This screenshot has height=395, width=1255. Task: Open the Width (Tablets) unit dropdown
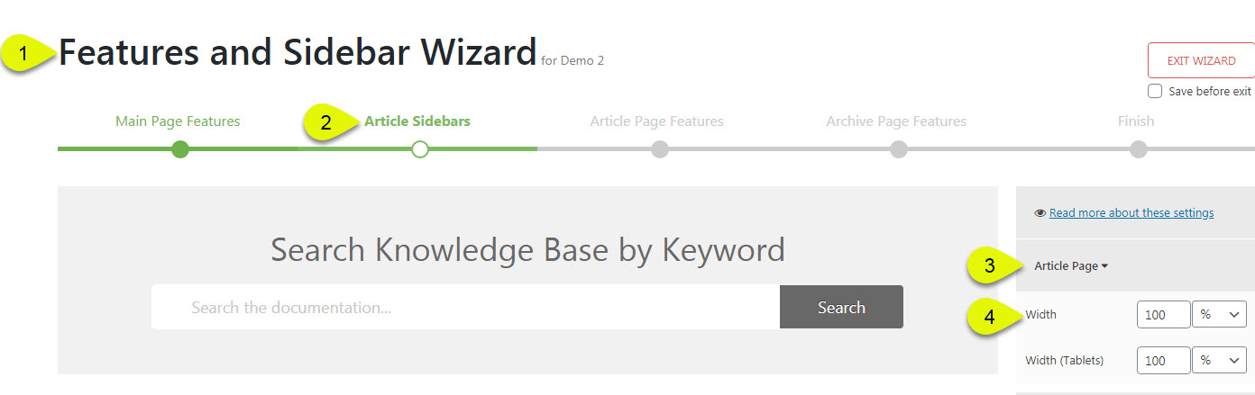pyautogui.click(x=1219, y=360)
